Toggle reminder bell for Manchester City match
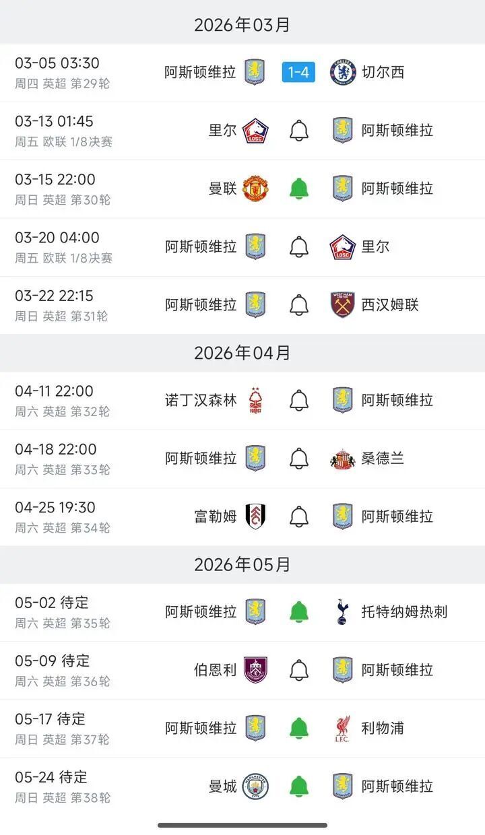 coord(299,787)
